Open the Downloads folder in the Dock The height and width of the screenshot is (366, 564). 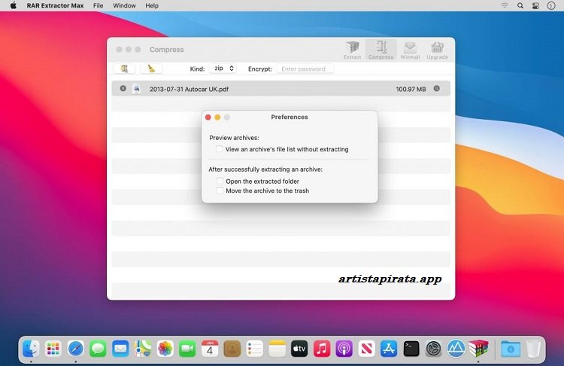pos(511,349)
